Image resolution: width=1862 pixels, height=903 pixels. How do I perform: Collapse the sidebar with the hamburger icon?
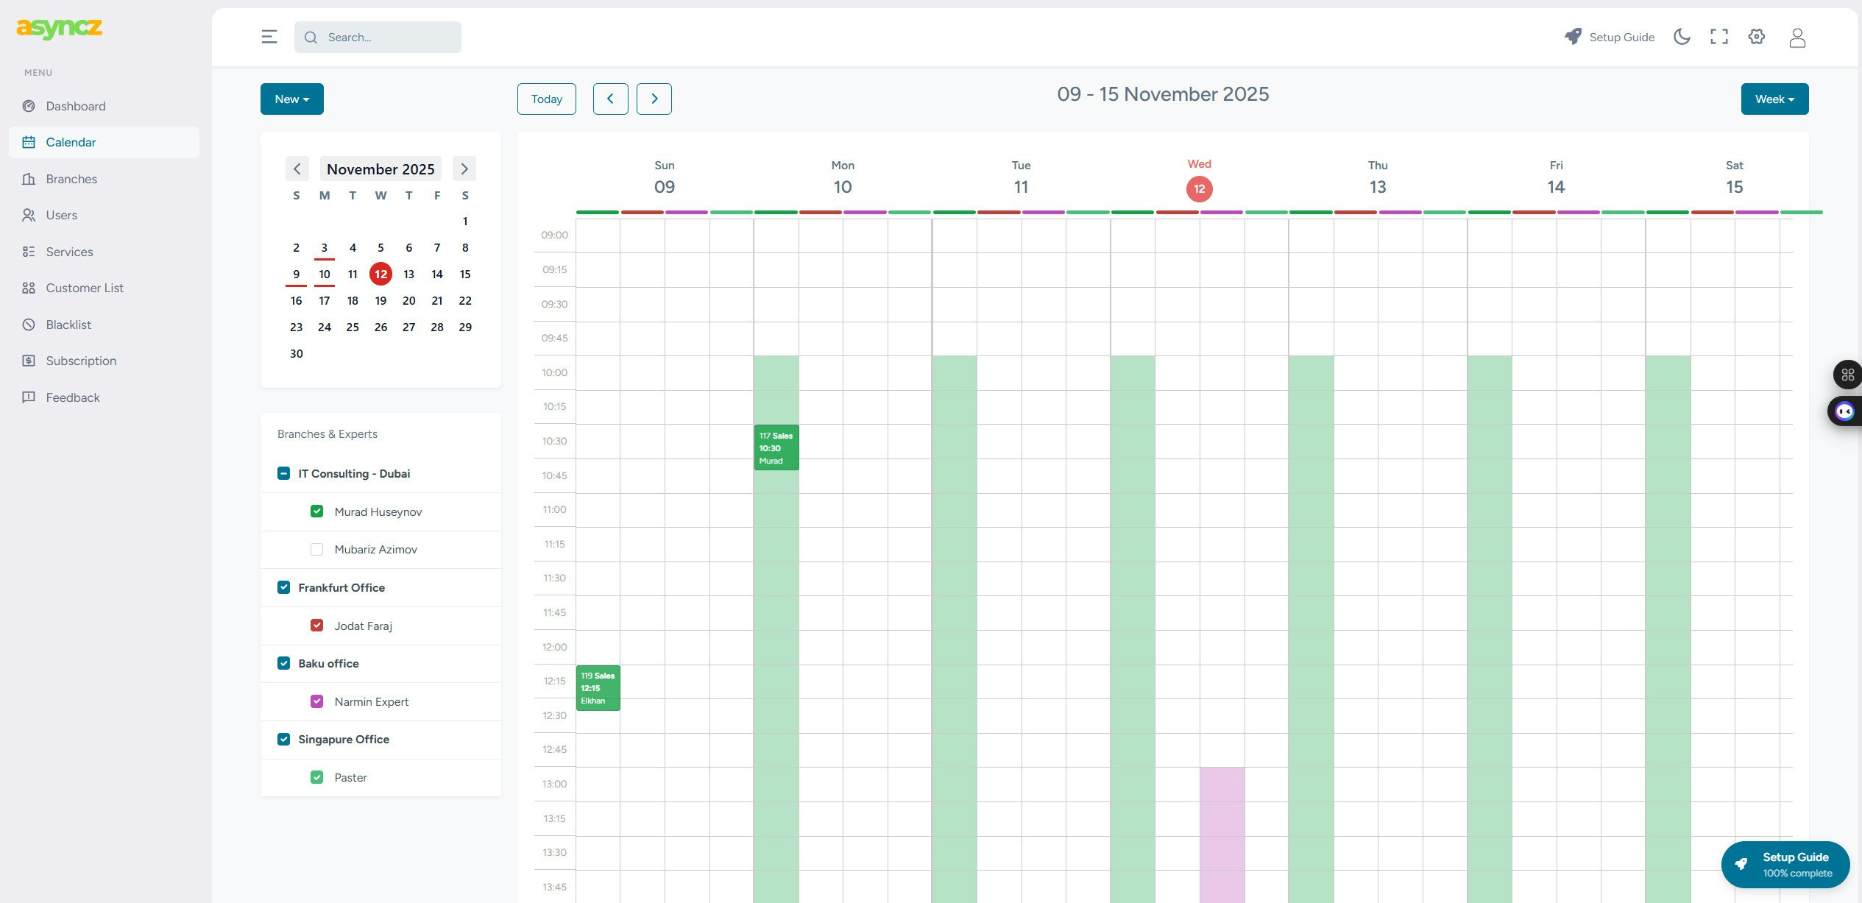[269, 36]
